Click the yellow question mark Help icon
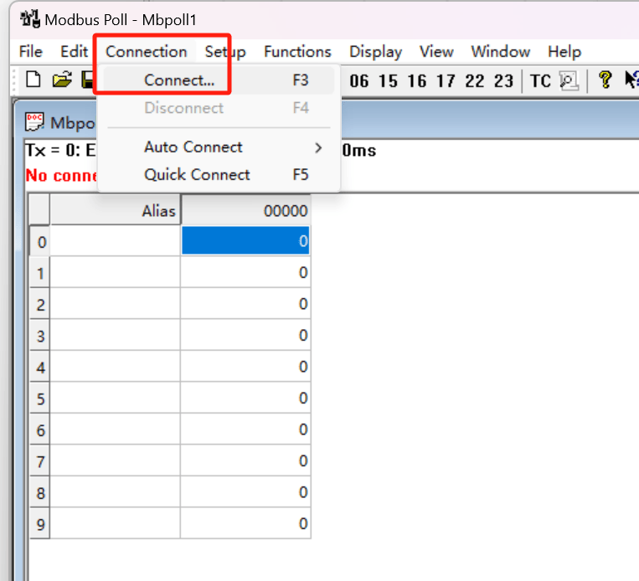The width and height of the screenshot is (639, 581). (606, 80)
